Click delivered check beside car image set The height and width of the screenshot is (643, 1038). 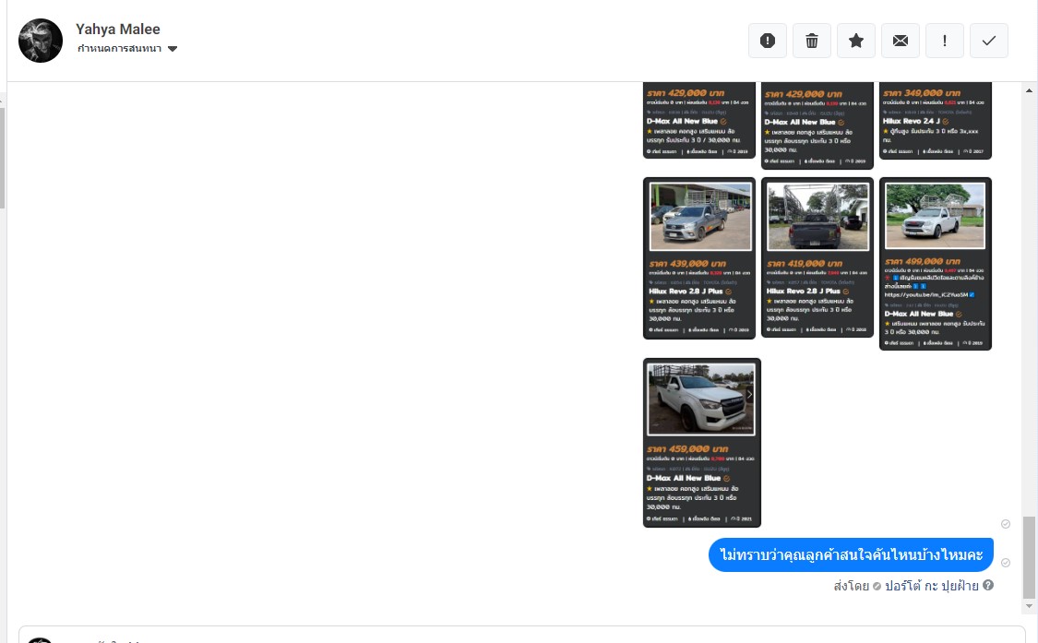1006,524
